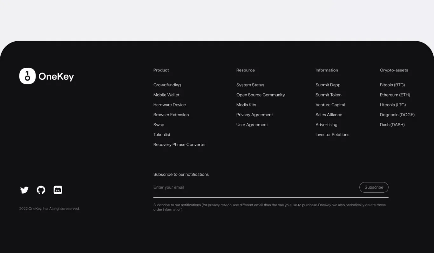Open the Twitter social icon

tap(24, 190)
